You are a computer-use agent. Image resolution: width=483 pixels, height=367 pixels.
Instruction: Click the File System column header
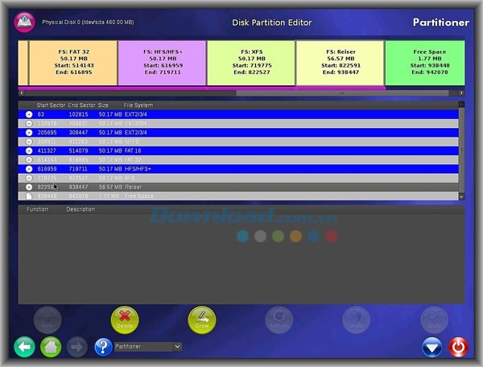[x=138, y=105]
